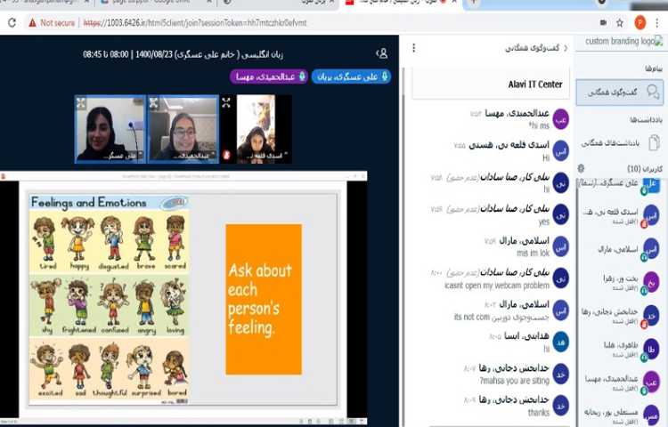Select user مستعلی پور، ریحانه in users list
The height and width of the screenshot is (427, 668).
(x=620, y=415)
